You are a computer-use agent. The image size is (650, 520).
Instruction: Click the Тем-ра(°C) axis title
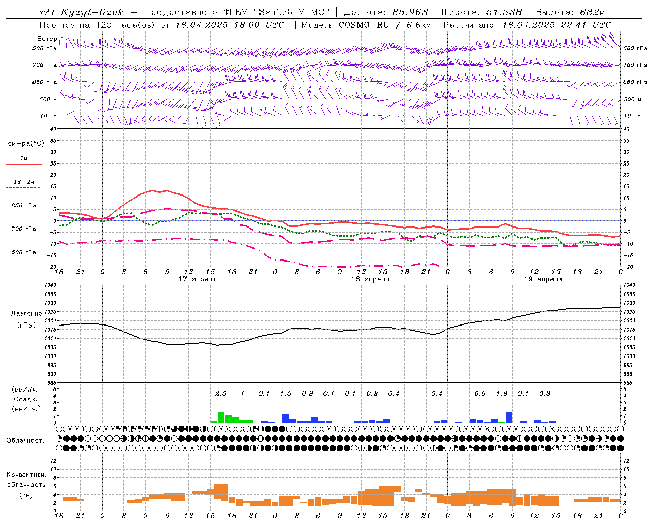(24, 143)
